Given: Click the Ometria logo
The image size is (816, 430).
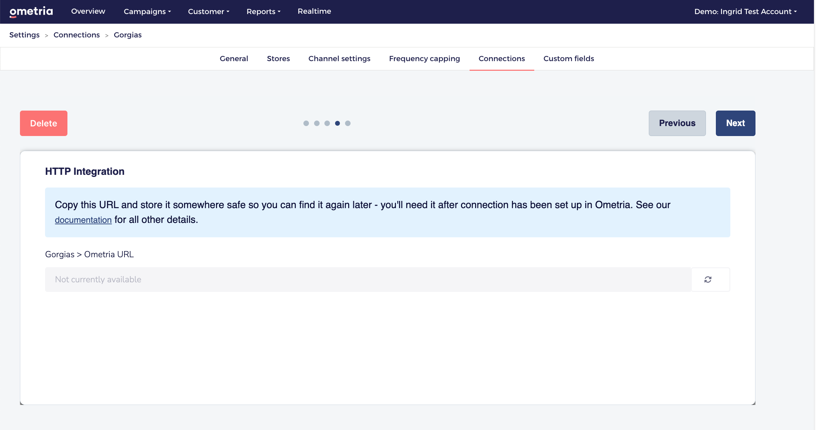Looking at the screenshot, I should coord(31,11).
